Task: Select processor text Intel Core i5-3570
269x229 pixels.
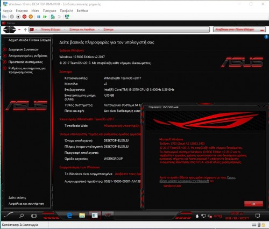Action: (x=139, y=90)
